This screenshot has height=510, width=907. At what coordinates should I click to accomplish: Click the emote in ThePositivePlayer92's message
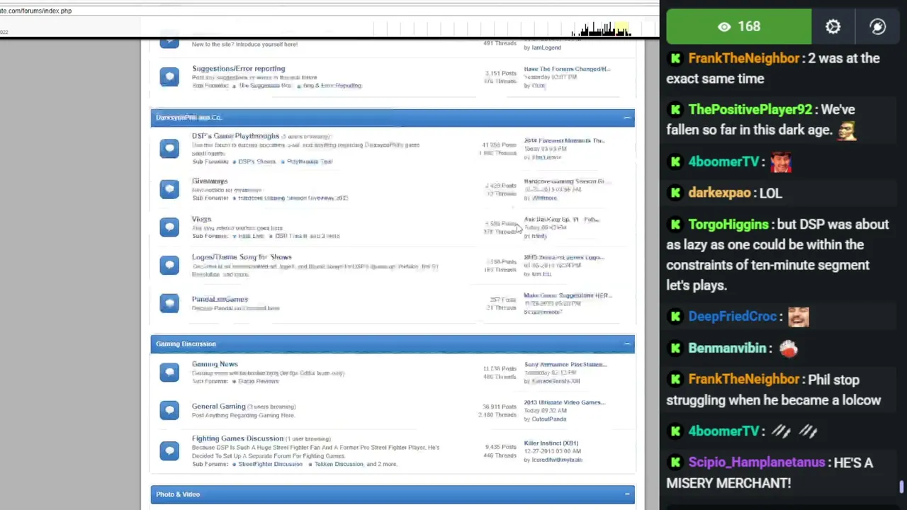(847, 130)
